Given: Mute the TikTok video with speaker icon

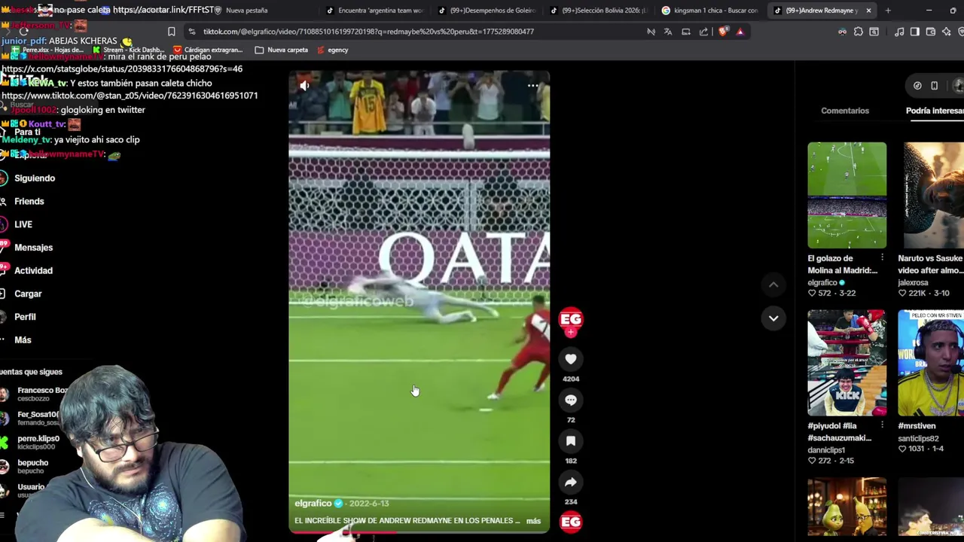Looking at the screenshot, I should pyautogui.click(x=304, y=86).
